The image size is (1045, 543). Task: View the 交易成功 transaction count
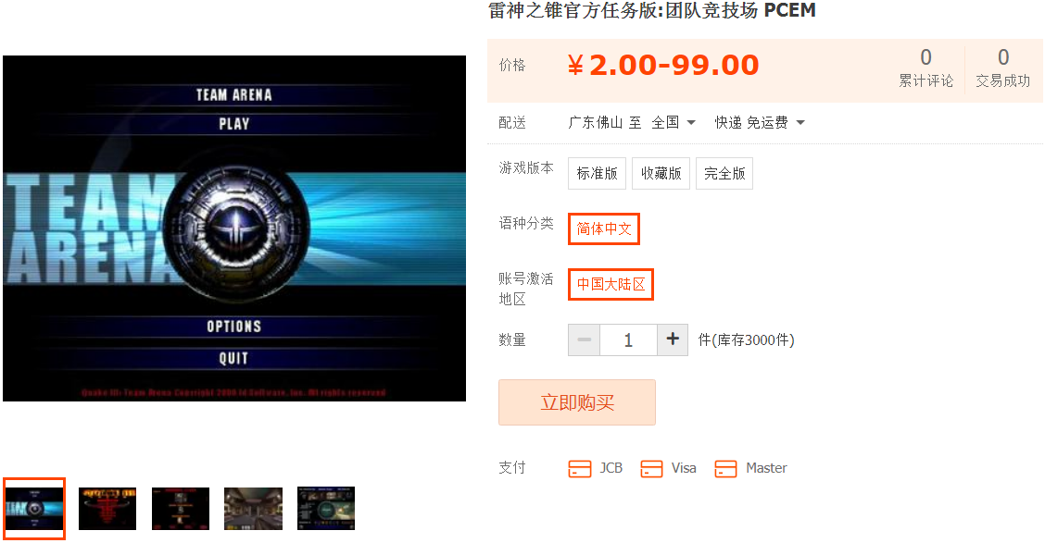point(1002,68)
